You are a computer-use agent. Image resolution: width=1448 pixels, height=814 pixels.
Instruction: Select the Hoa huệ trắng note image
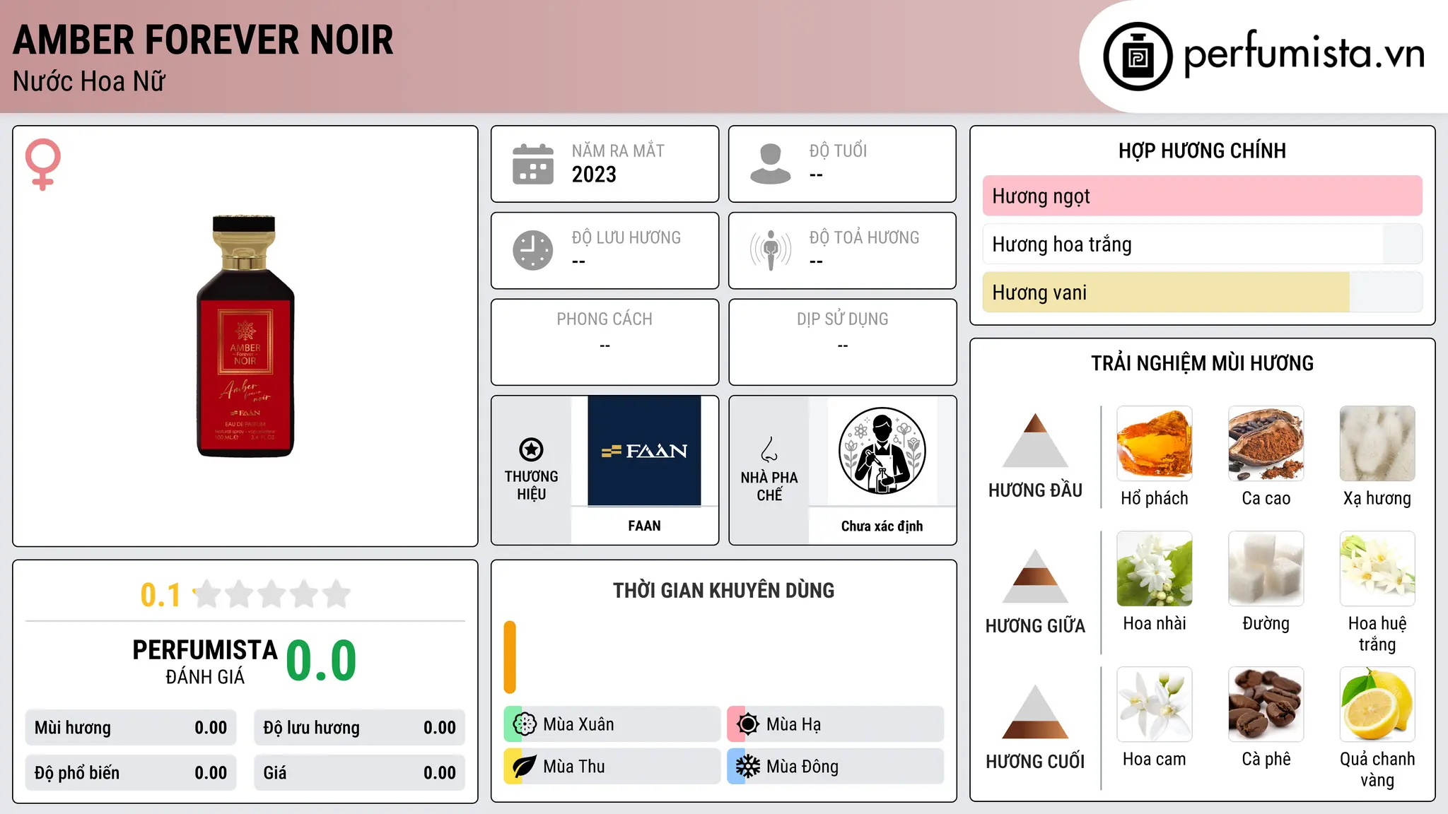pyautogui.click(x=1377, y=569)
